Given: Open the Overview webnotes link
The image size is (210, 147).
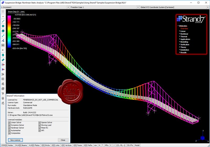Looking at the screenshot, I should (184, 28).
